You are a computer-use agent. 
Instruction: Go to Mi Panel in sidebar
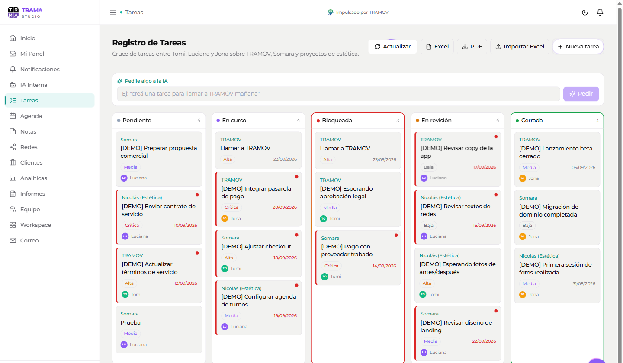point(50,54)
